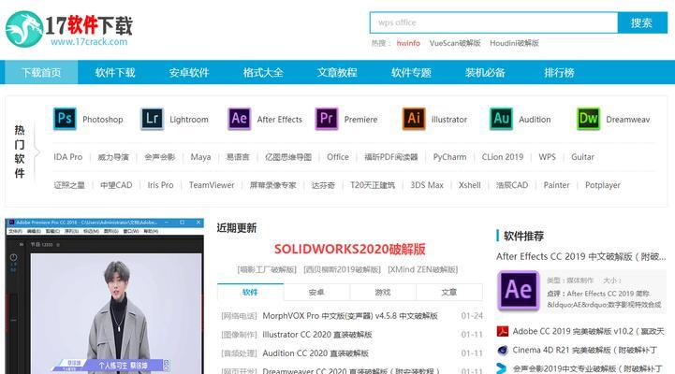Click the 图像制作 category tag

tap(239, 335)
